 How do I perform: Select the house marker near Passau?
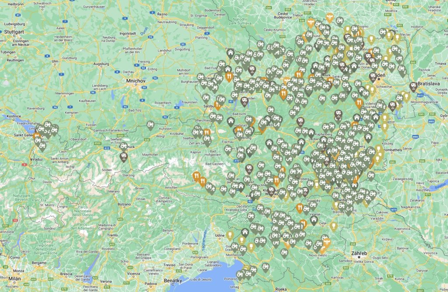point(230,53)
